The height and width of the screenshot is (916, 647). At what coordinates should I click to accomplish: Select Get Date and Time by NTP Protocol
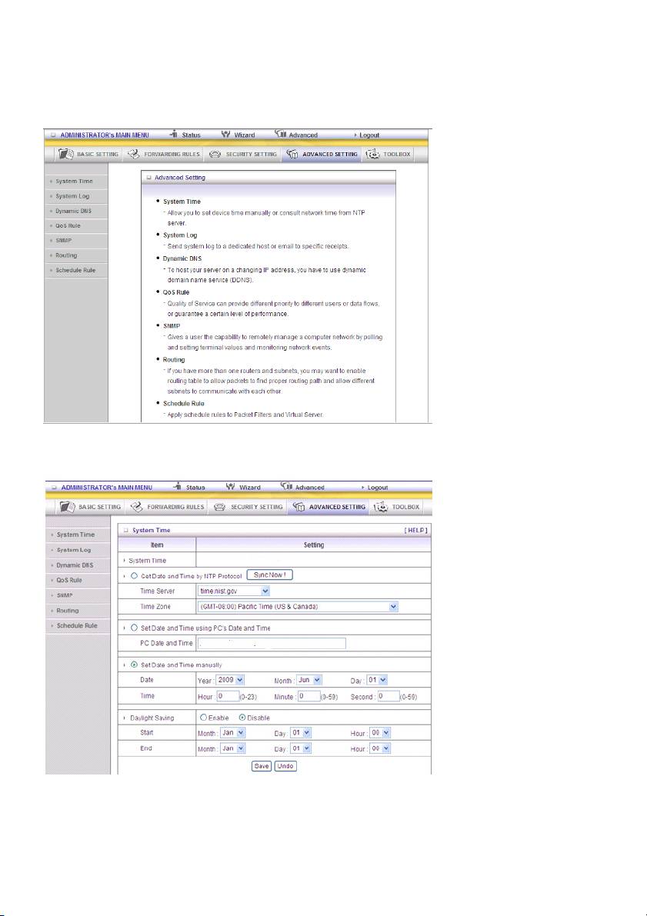coord(135,576)
